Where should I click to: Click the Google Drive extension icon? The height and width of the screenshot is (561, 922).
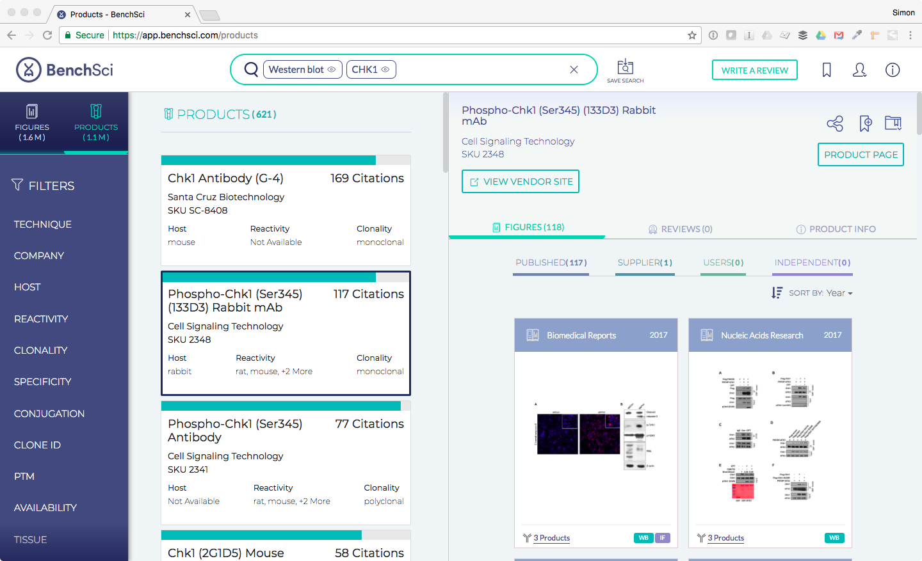(x=821, y=35)
